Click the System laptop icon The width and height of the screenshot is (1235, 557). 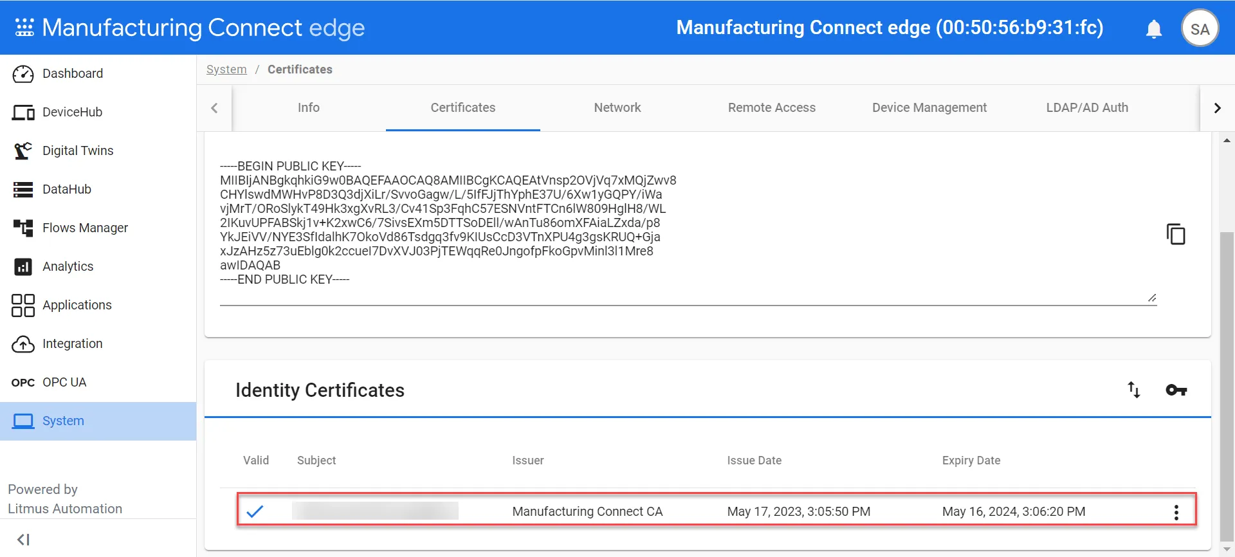click(x=23, y=421)
